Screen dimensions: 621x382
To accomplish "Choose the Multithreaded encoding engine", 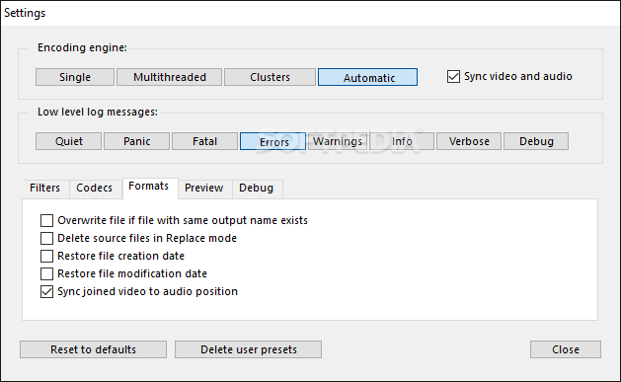I will tap(170, 77).
